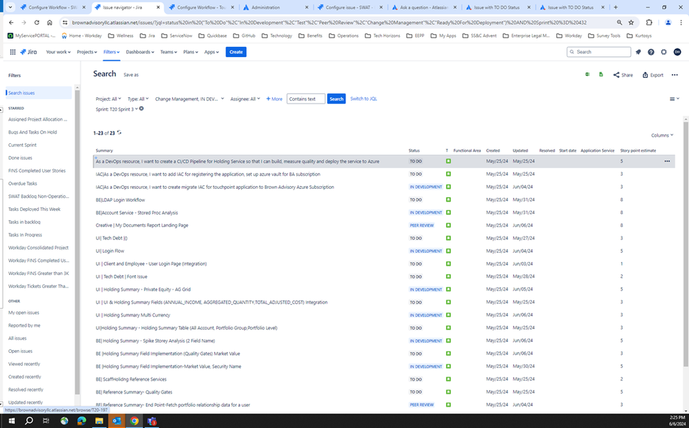This screenshot has width=689, height=428.
Task: Open the Project: All filter dropdown
Action: coord(108,99)
